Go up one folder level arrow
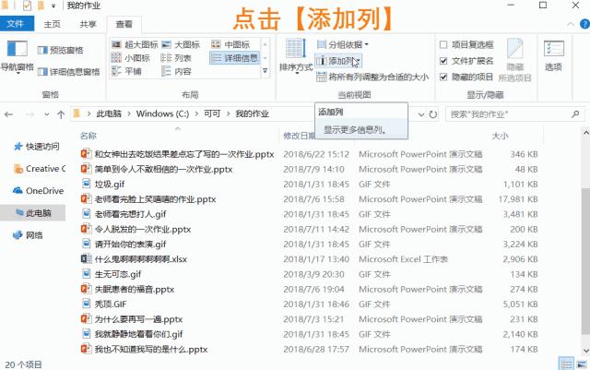This screenshot has width=590, height=370. [x=61, y=114]
